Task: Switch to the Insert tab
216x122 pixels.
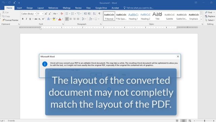Action: pos(19,8)
